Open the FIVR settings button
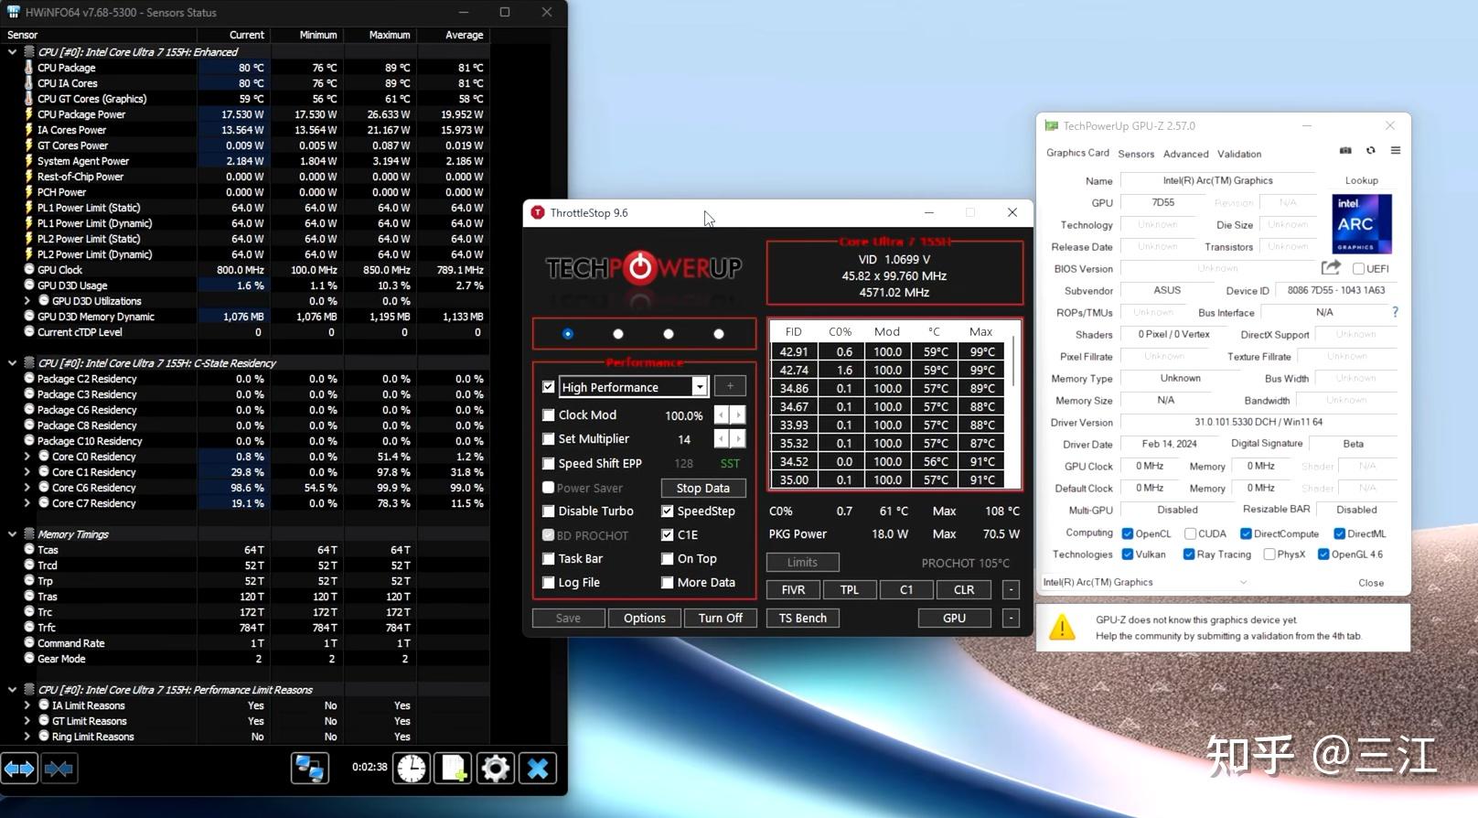 click(x=794, y=590)
